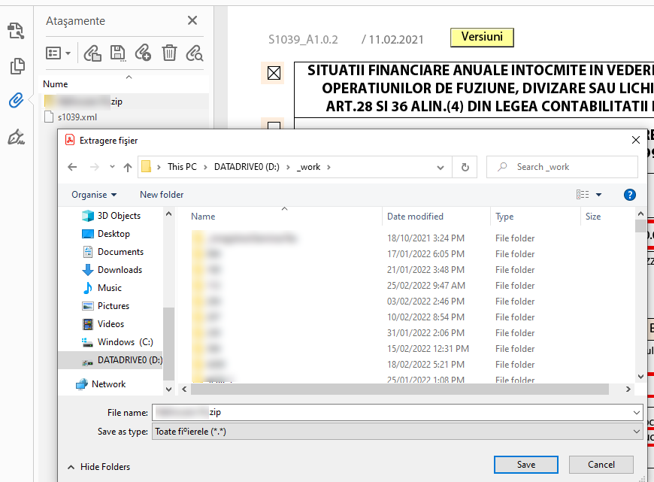Click This PC in address path

(x=182, y=167)
